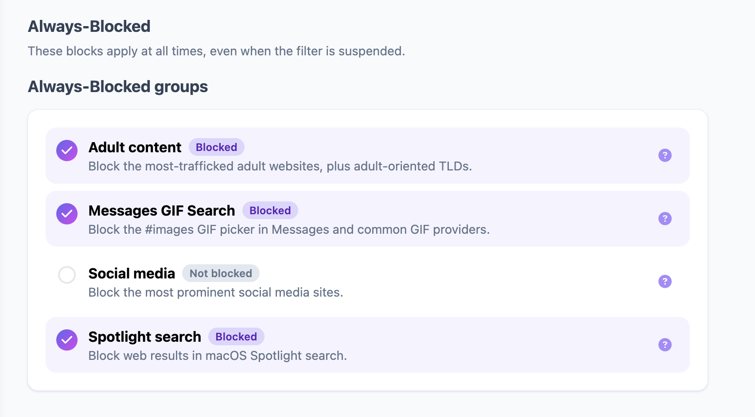Click the Blocked badge beside Messages GIF Search
The width and height of the screenshot is (755, 417).
[270, 211]
